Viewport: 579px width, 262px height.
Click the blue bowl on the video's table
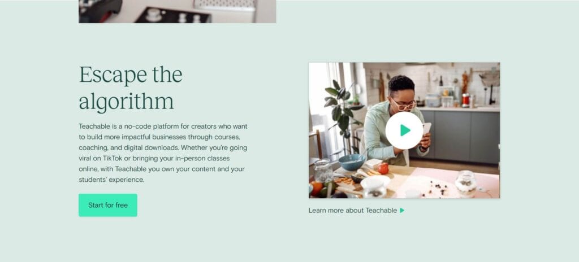click(351, 162)
